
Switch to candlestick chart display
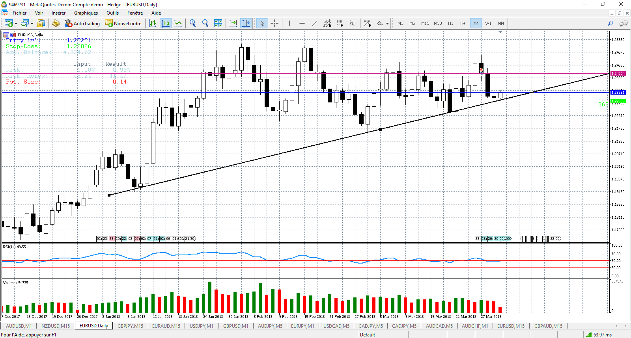pyautogui.click(x=166, y=23)
